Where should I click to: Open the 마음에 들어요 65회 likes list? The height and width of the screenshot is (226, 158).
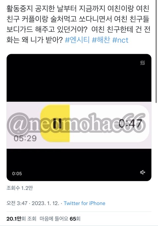(60, 219)
